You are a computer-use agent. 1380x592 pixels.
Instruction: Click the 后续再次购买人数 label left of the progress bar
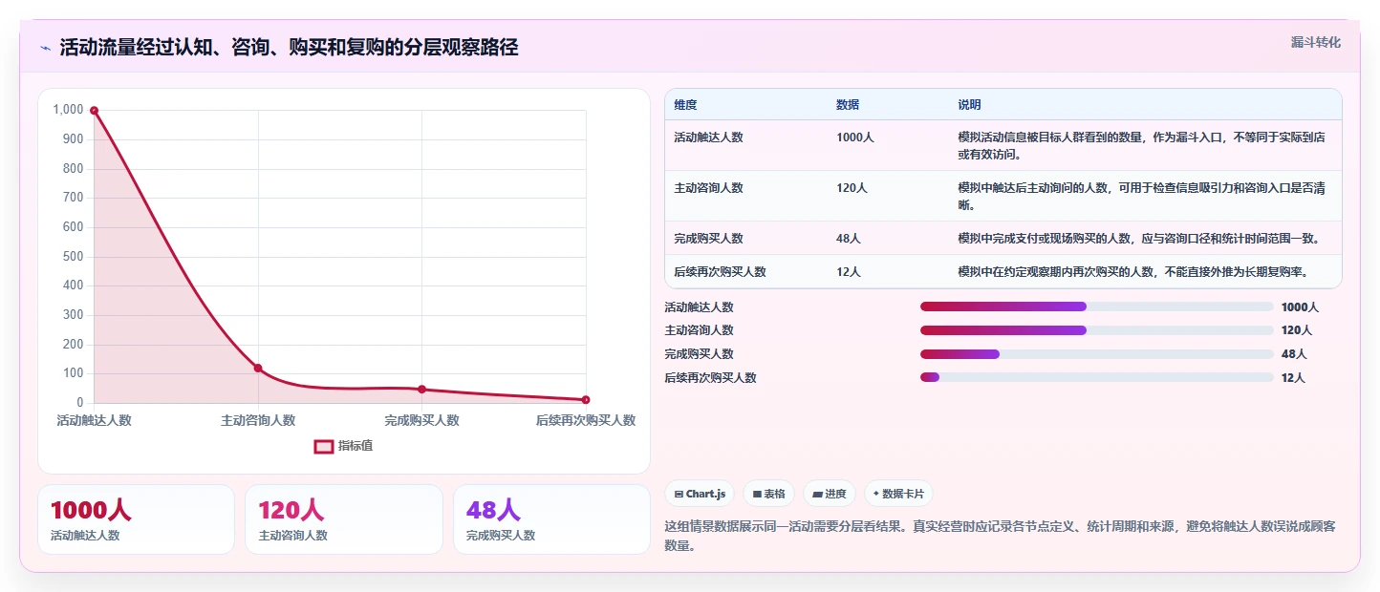[x=711, y=377]
